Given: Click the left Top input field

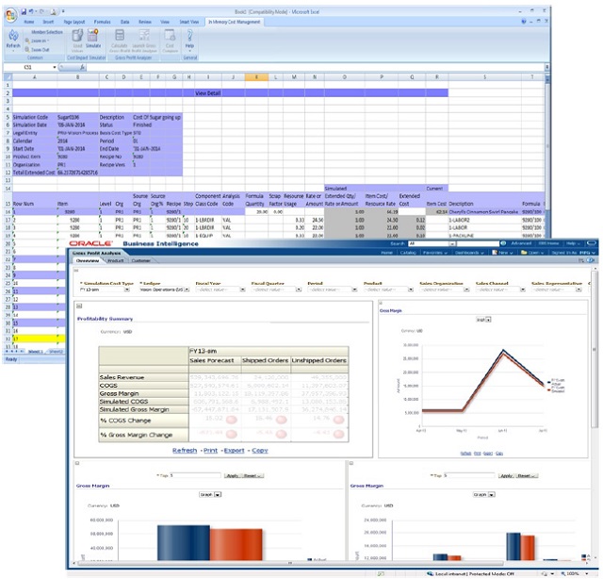Looking at the screenshot, I should pos(195,476).
